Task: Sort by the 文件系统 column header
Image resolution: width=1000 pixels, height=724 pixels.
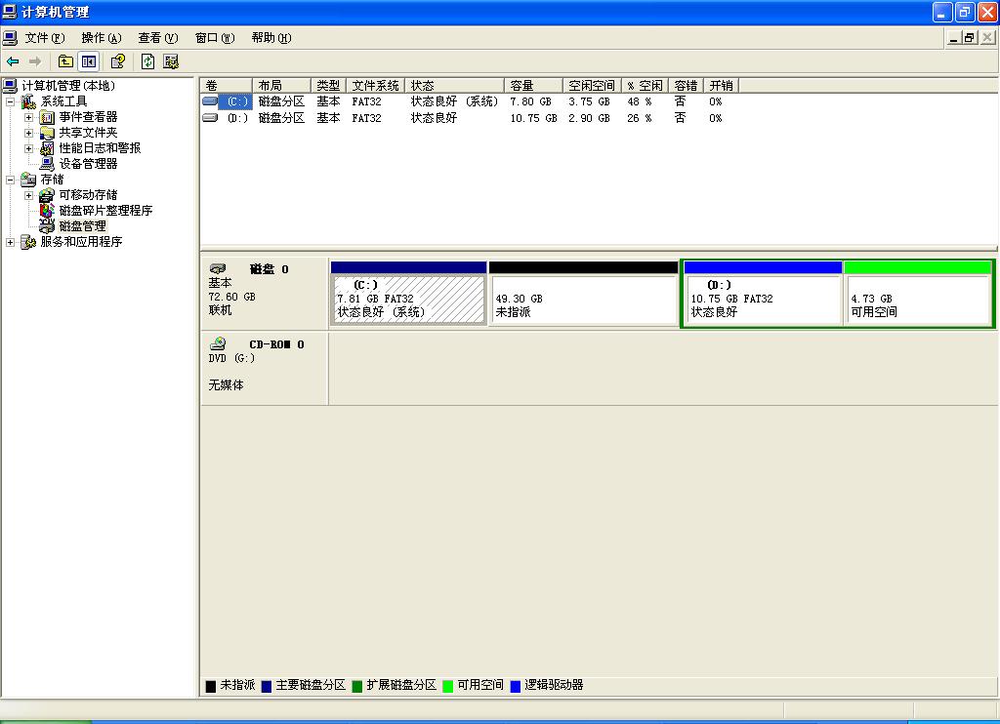Action: (376, 86)
